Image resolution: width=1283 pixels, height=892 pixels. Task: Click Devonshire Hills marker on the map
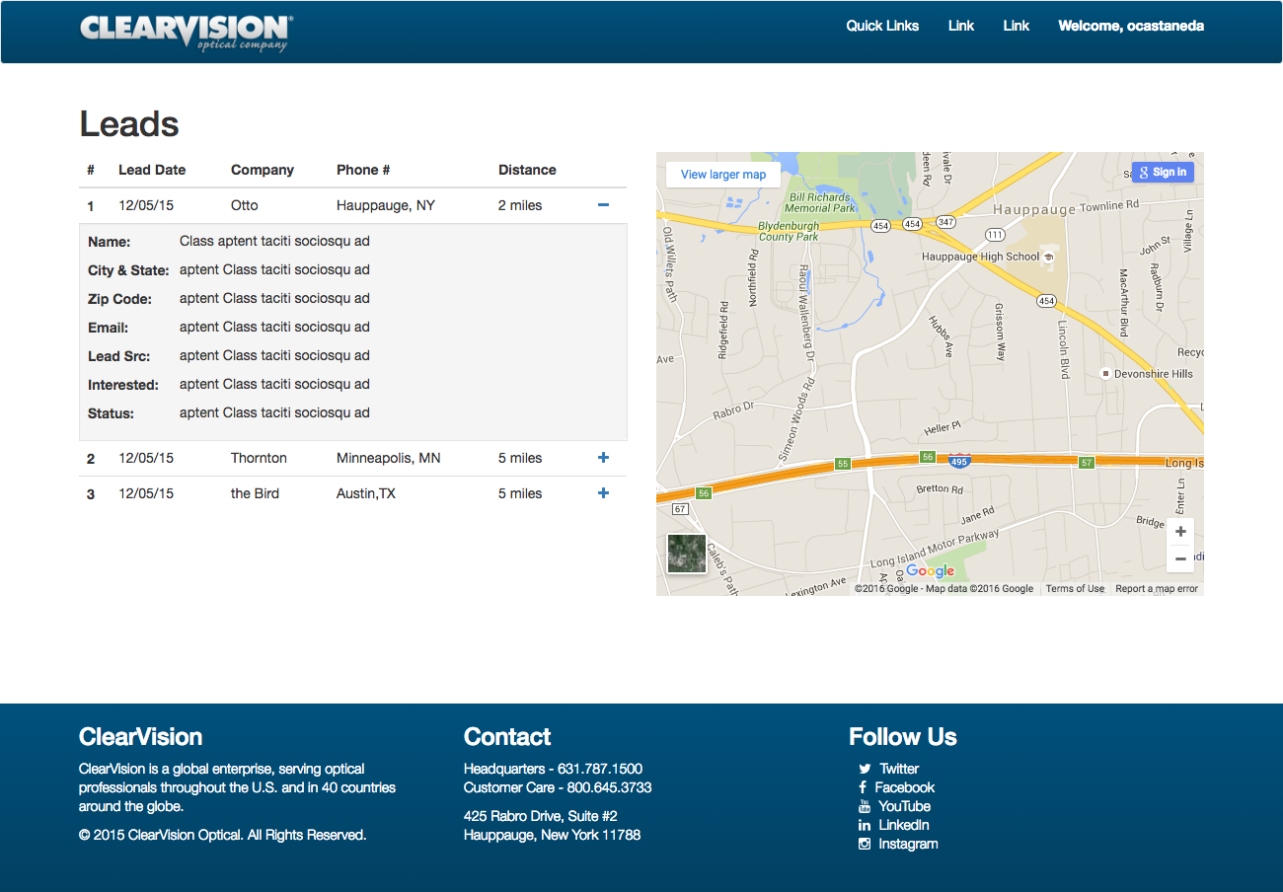(1106, 374)
